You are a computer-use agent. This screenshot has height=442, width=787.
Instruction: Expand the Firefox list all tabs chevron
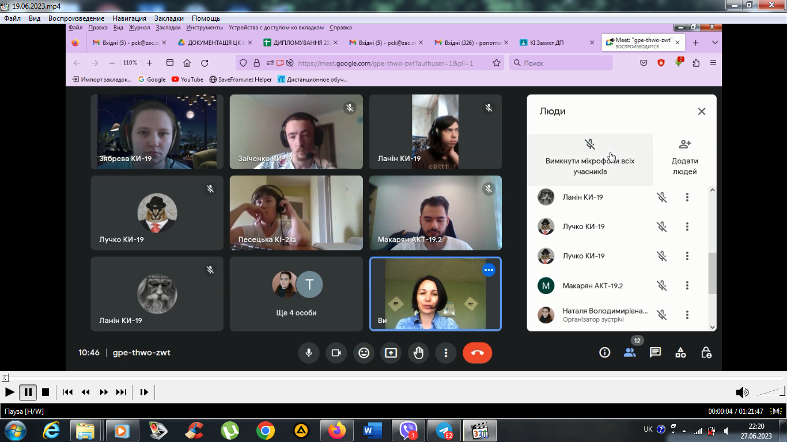pyautogui.click(x=715, y=43)
